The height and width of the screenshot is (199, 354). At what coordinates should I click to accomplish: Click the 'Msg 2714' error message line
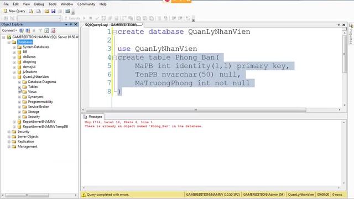[118, 122]
